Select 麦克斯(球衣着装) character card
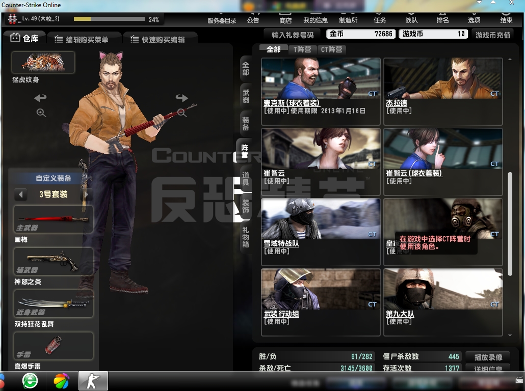525x391 pixels. [321, 91]
